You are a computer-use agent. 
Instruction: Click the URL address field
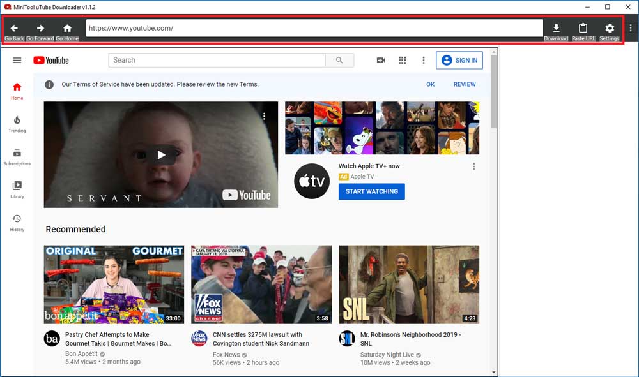point(314,28)
